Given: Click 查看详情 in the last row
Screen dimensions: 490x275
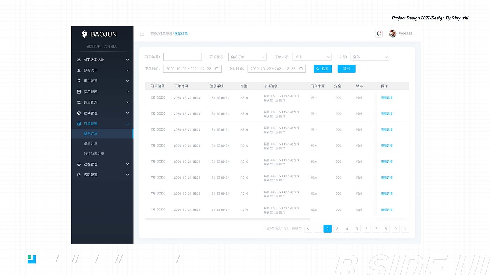Looking at the screenshot, I should point(387,210).
